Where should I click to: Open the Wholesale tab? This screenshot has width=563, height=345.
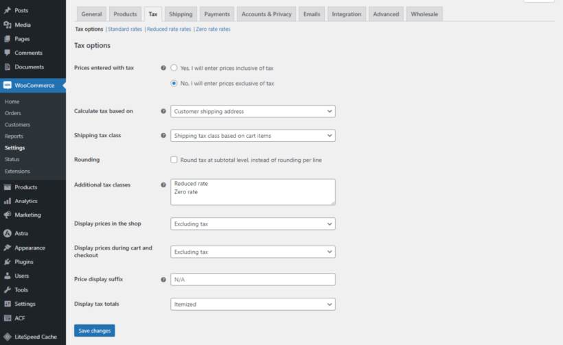click(x=424, y=14)
